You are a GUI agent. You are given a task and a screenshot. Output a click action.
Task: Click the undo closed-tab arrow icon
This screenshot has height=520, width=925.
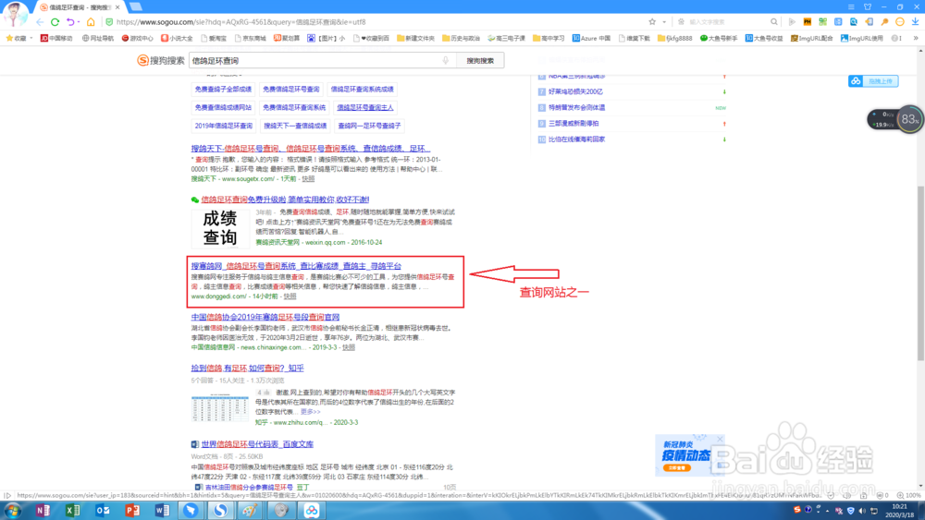[70, 22]
